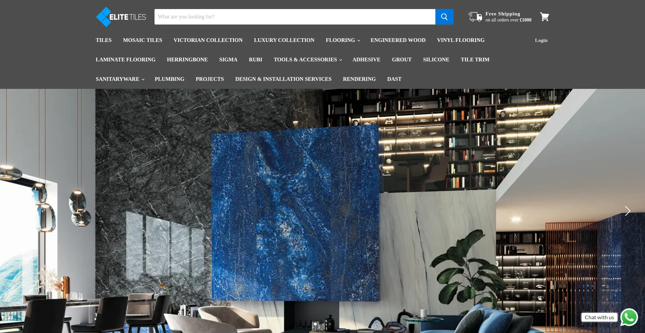This screenshot has height=333, width=645.
Task: Go to Mosaic Tiles category
Action: point(142,40)
